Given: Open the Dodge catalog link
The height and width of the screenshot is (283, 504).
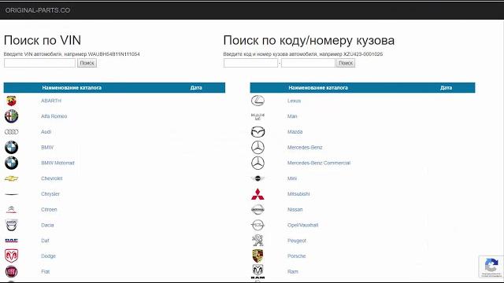Looking at the screenshot, I should (49, 256).
